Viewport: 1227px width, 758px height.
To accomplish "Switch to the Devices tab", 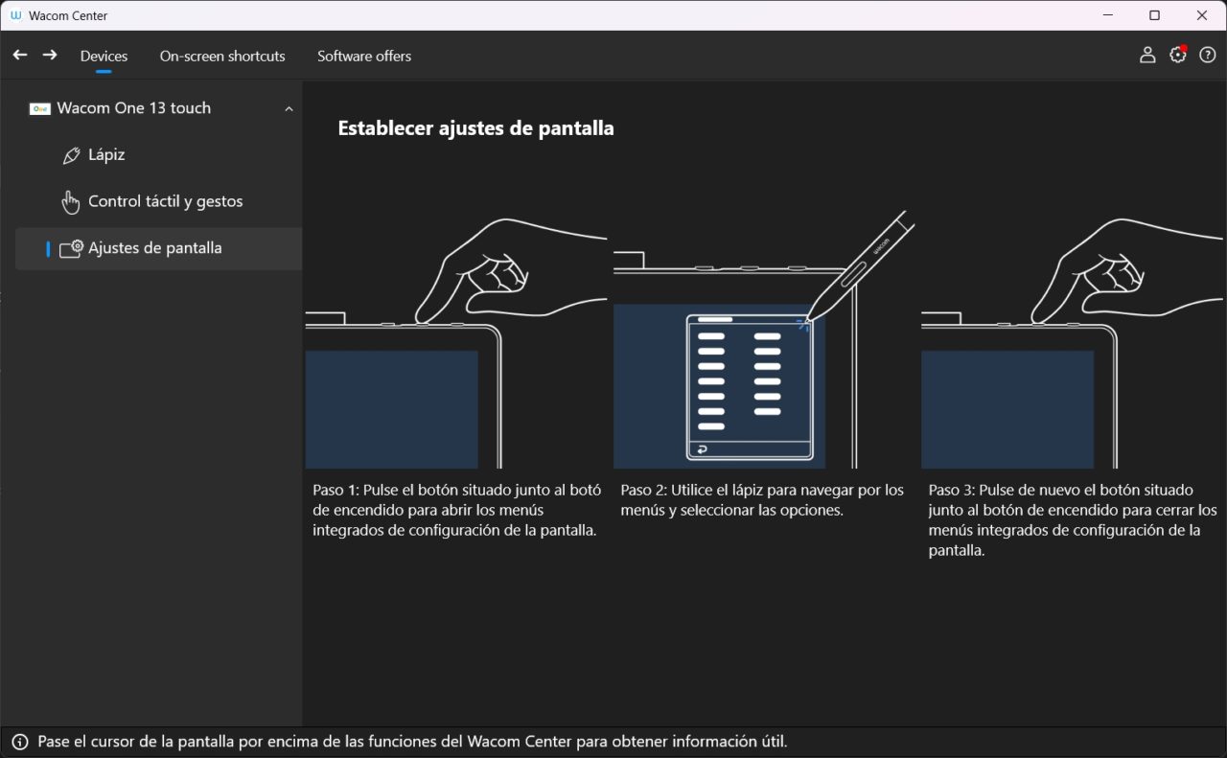I will (x=104, y=57).
